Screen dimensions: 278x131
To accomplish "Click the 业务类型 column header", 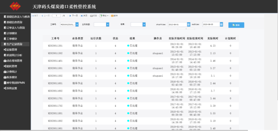I will (x=77, y=38).
